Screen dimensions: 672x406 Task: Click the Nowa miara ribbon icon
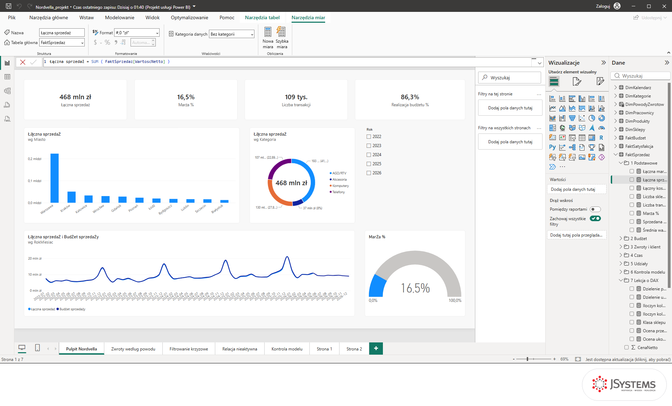[268, 38]
